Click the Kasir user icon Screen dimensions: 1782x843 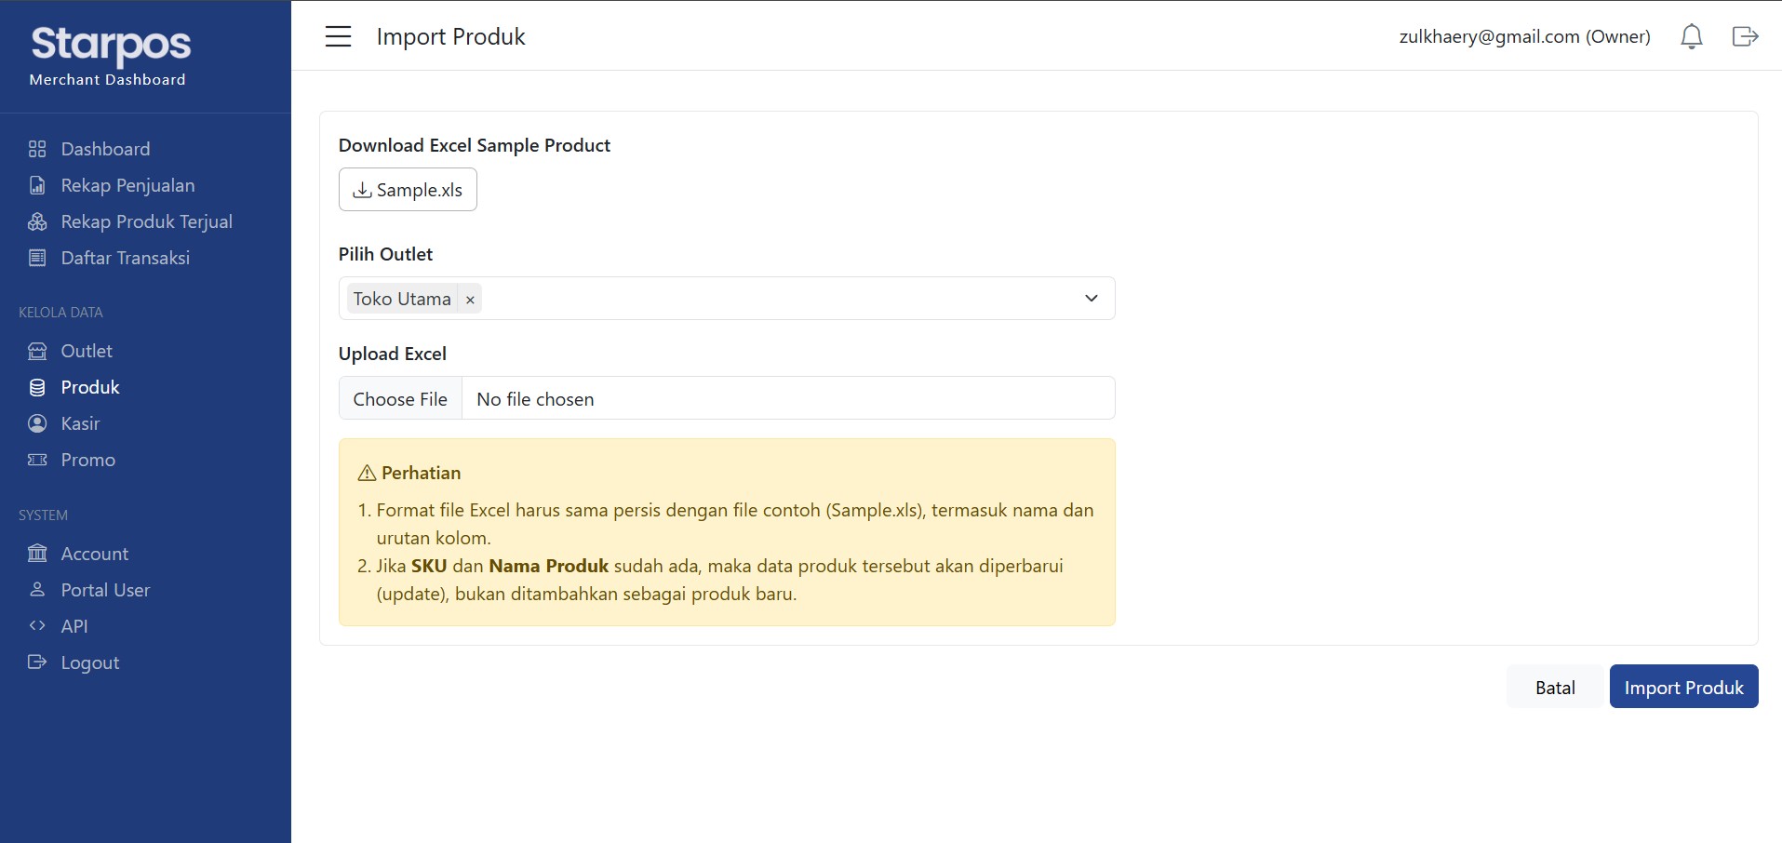[37, 423]
